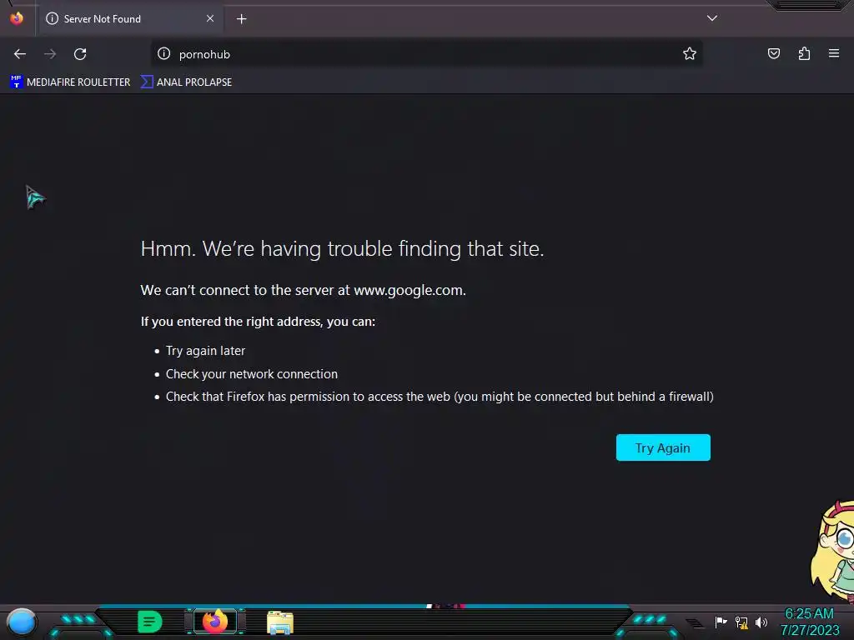Click the forward navigation arrow

point(50,54)
